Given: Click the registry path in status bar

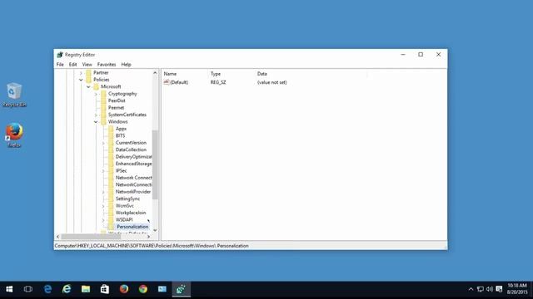Looking at the screenshot, I should [x=152, y=246].
